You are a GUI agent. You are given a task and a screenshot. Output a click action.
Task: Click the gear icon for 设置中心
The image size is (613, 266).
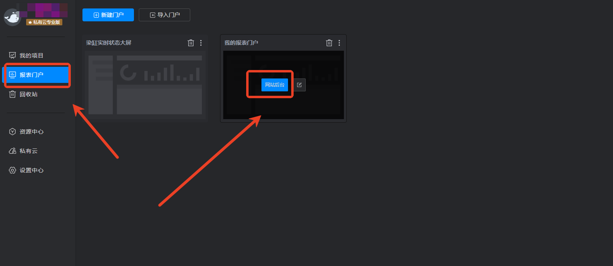click(x=12, y=170)
